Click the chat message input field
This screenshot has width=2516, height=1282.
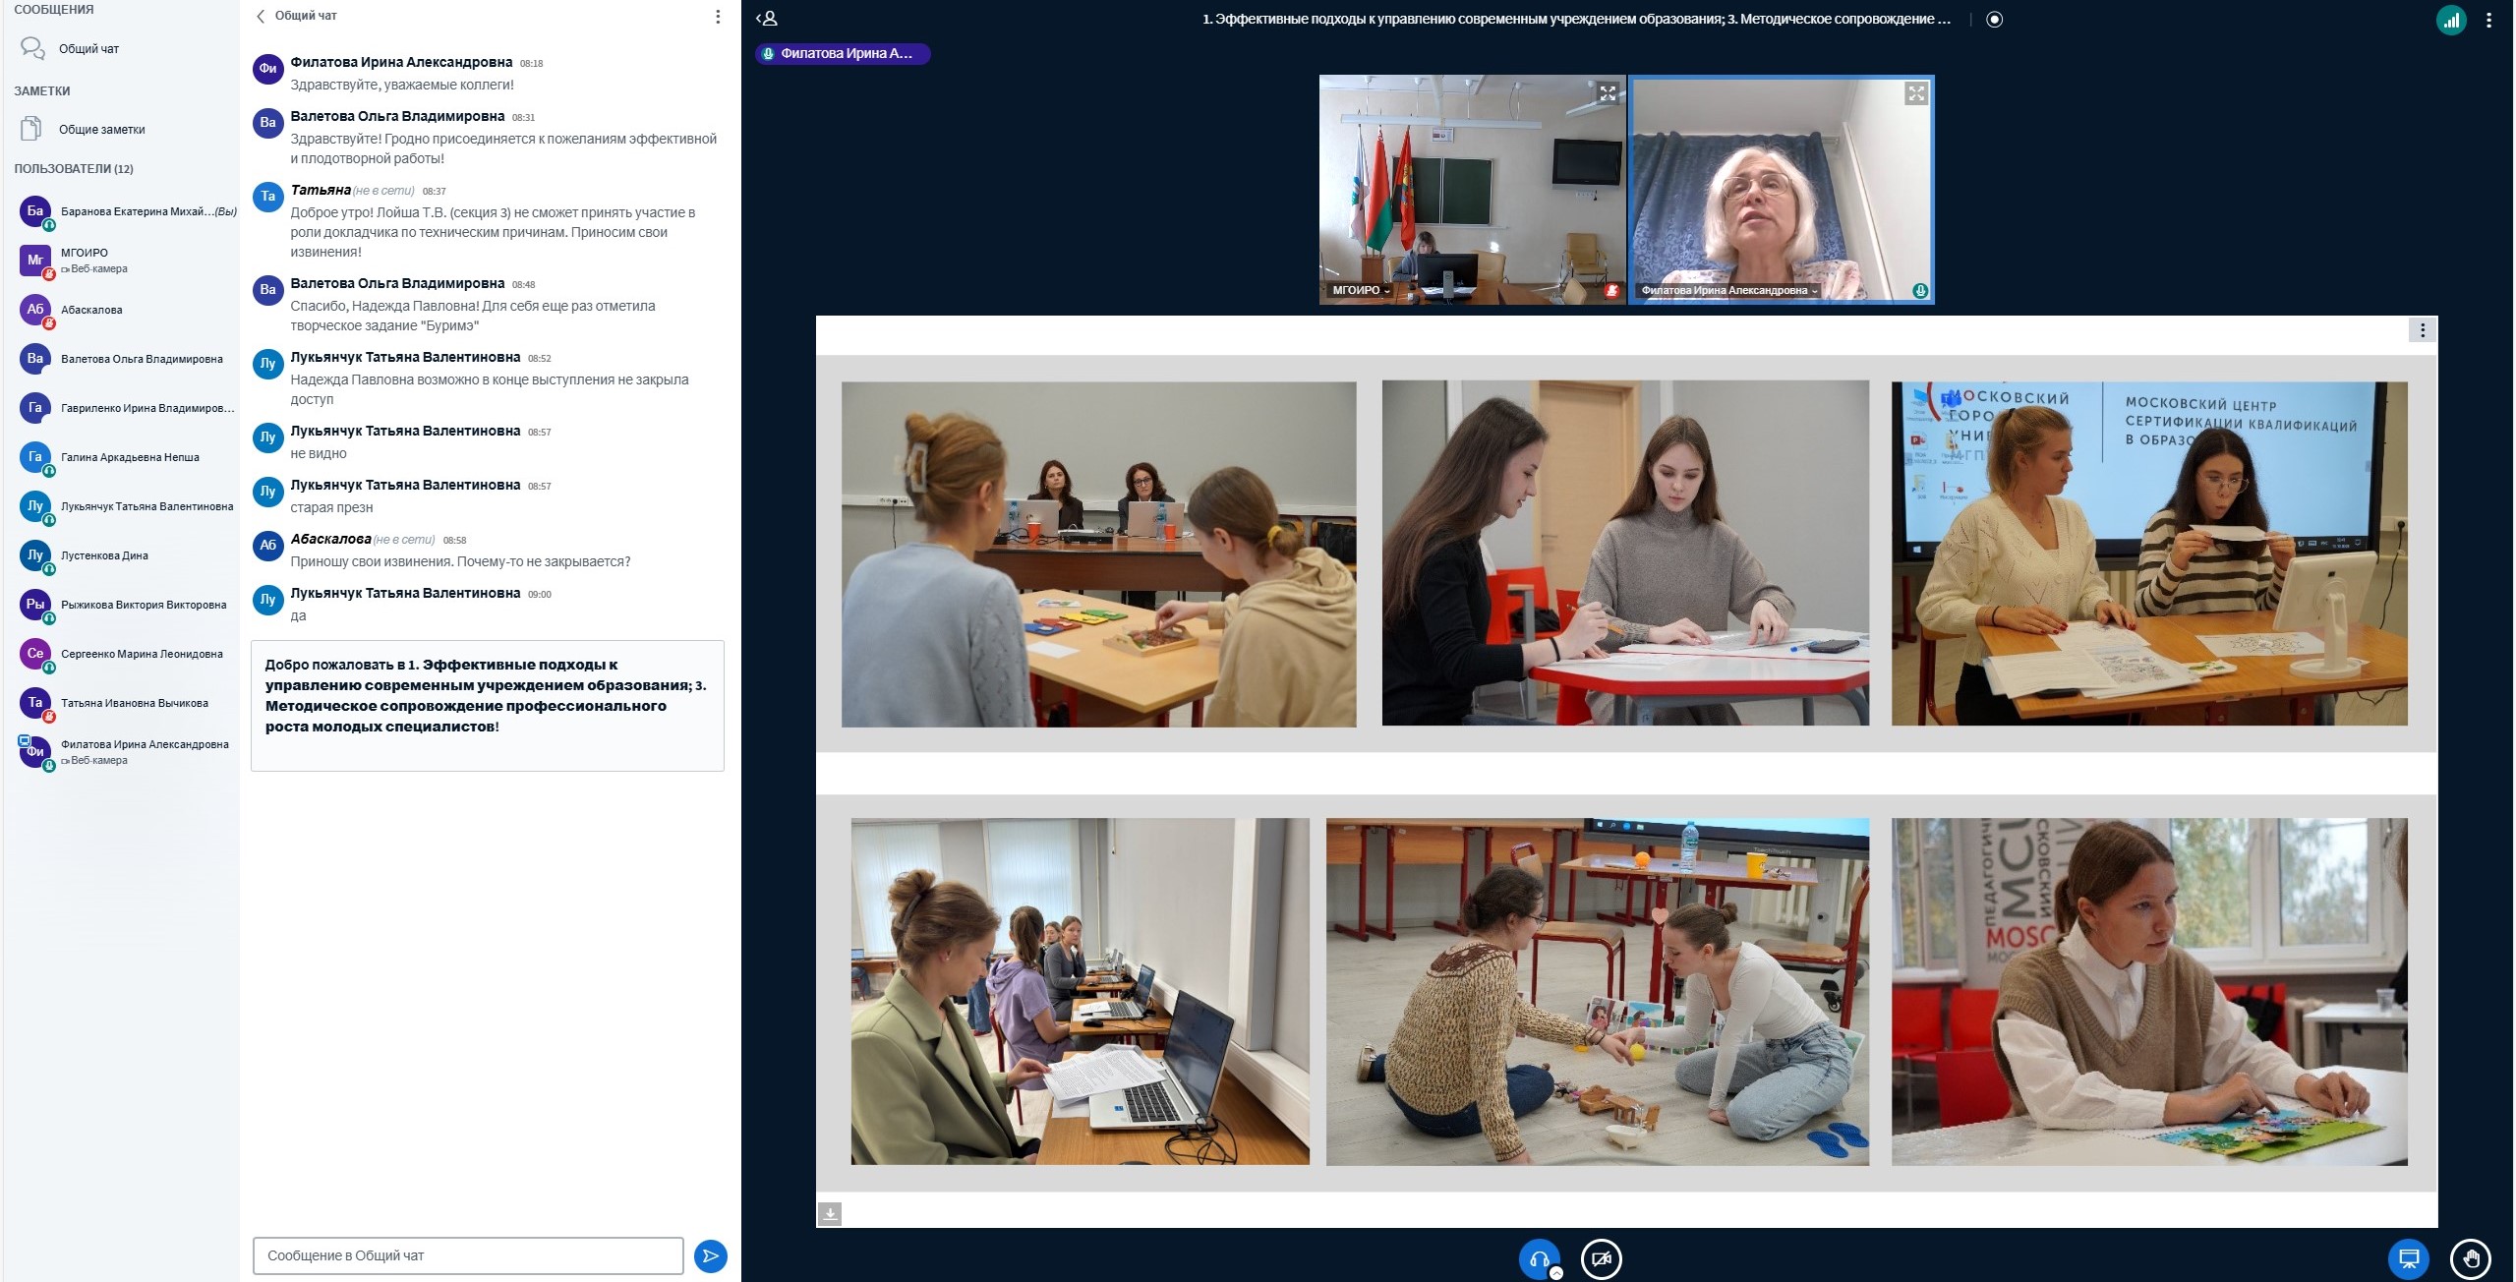point(468,1255)
